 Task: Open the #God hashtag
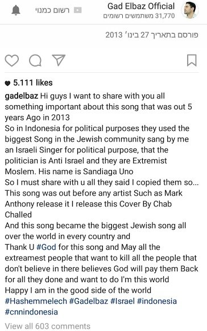tap(46, 247)
